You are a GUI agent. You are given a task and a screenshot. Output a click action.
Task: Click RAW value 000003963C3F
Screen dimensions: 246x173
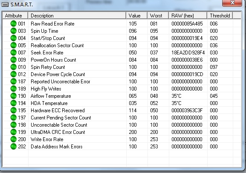[187, 111]
